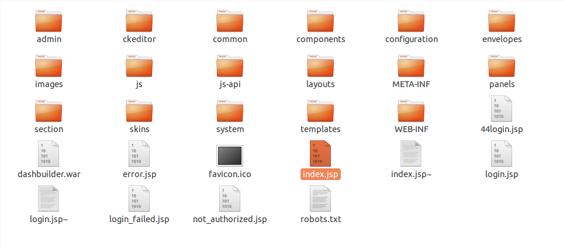The width and height of the screenshot is (563, 249).
Task: Click the selected 'index.jsp' name label
Action: pyautogui.click(x=320, y=174)
